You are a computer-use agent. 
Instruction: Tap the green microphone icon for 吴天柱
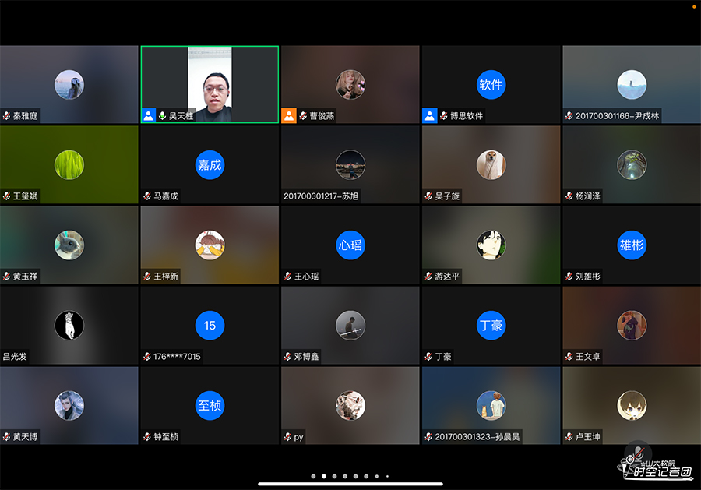(x=162, y=115)
